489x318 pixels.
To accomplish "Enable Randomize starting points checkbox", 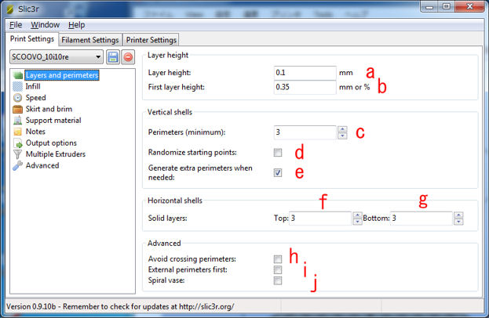I will 278,152.
